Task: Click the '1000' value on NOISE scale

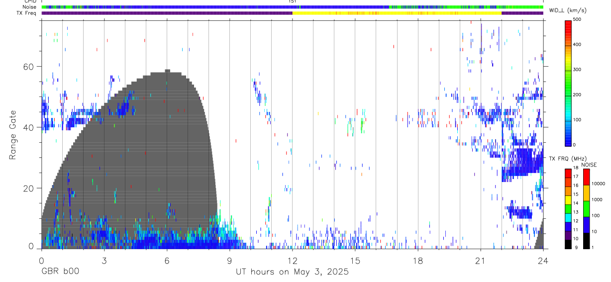Action: point(598,199)
